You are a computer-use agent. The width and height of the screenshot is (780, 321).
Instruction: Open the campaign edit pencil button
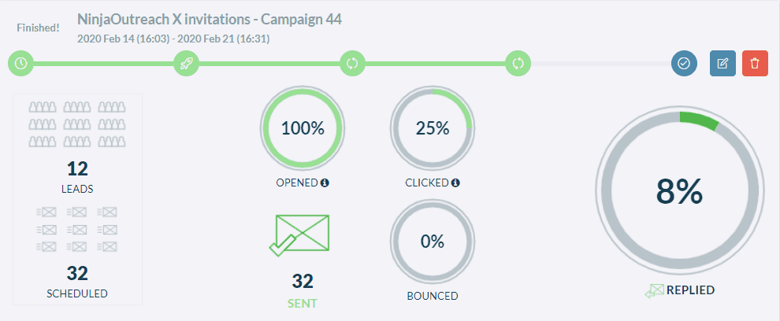[x=722, y=64]
